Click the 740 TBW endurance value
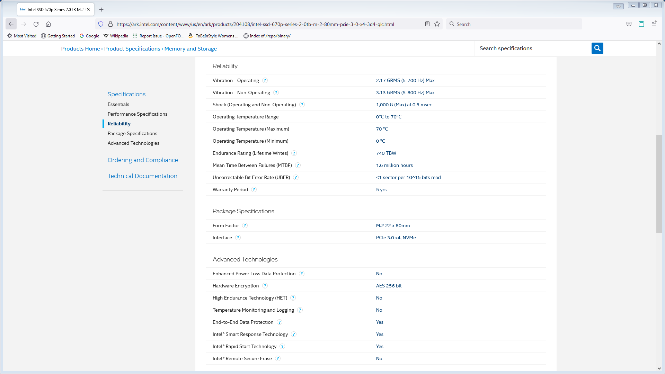Image resolution: width=665 pixels, height=374 pixels. (386, 153)
